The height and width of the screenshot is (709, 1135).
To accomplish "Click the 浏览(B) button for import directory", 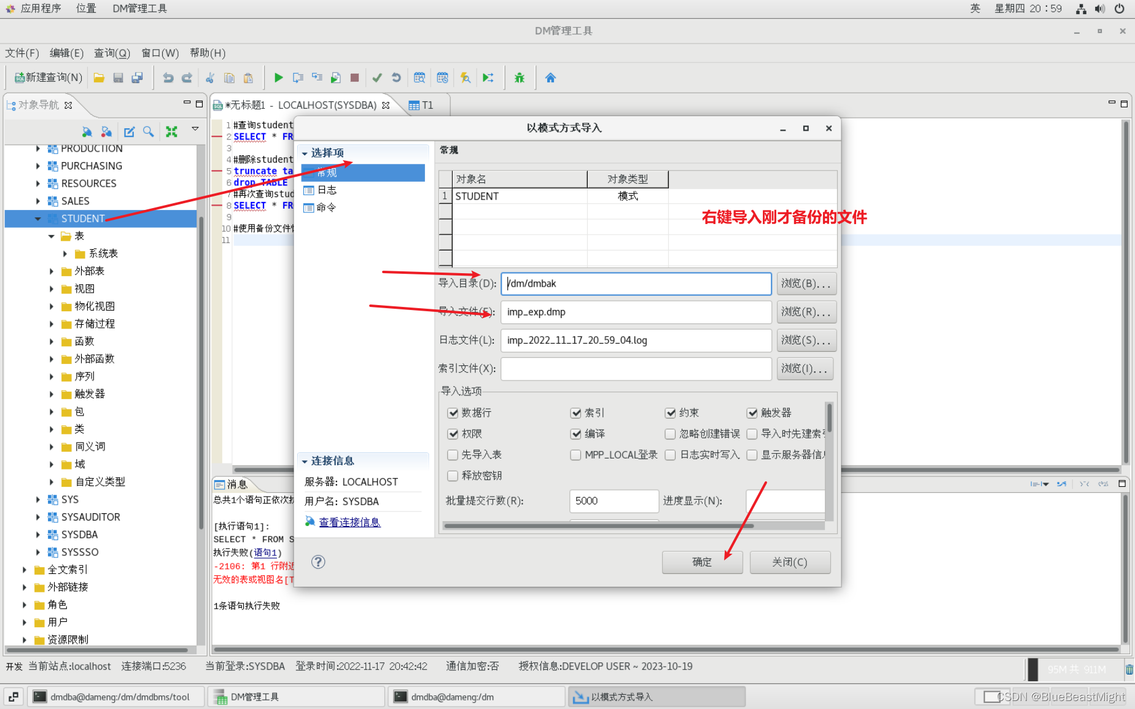I will tap(806, 283).
